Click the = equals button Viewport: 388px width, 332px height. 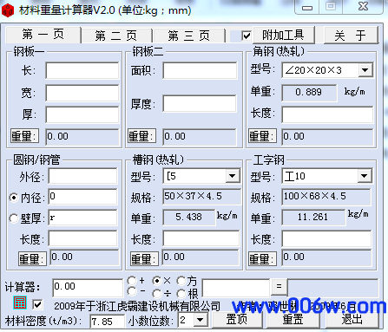[x=279, y=286]
